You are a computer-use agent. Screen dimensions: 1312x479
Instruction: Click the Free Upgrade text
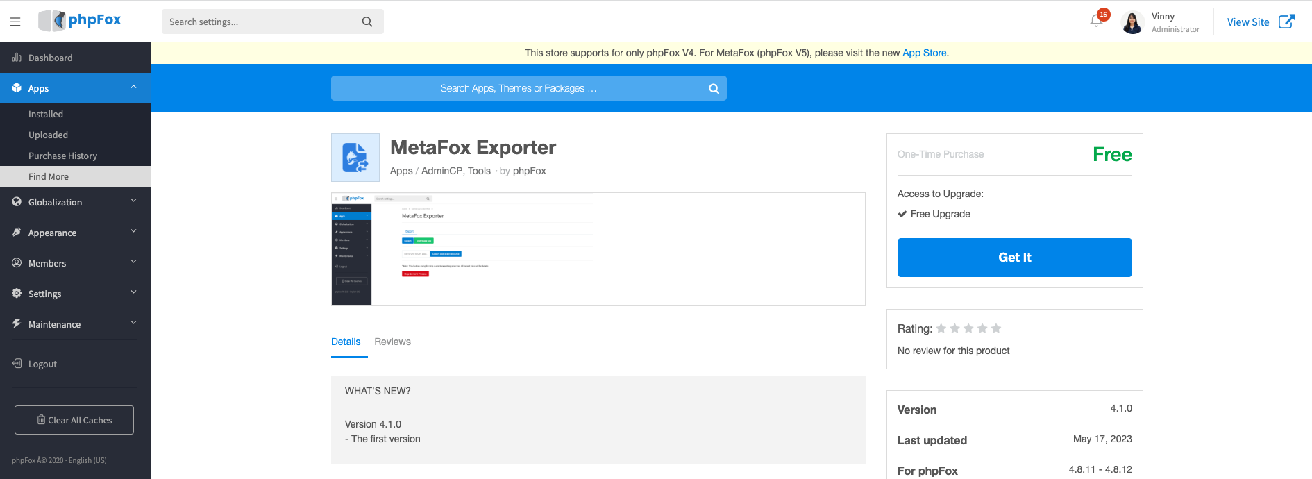941,214
